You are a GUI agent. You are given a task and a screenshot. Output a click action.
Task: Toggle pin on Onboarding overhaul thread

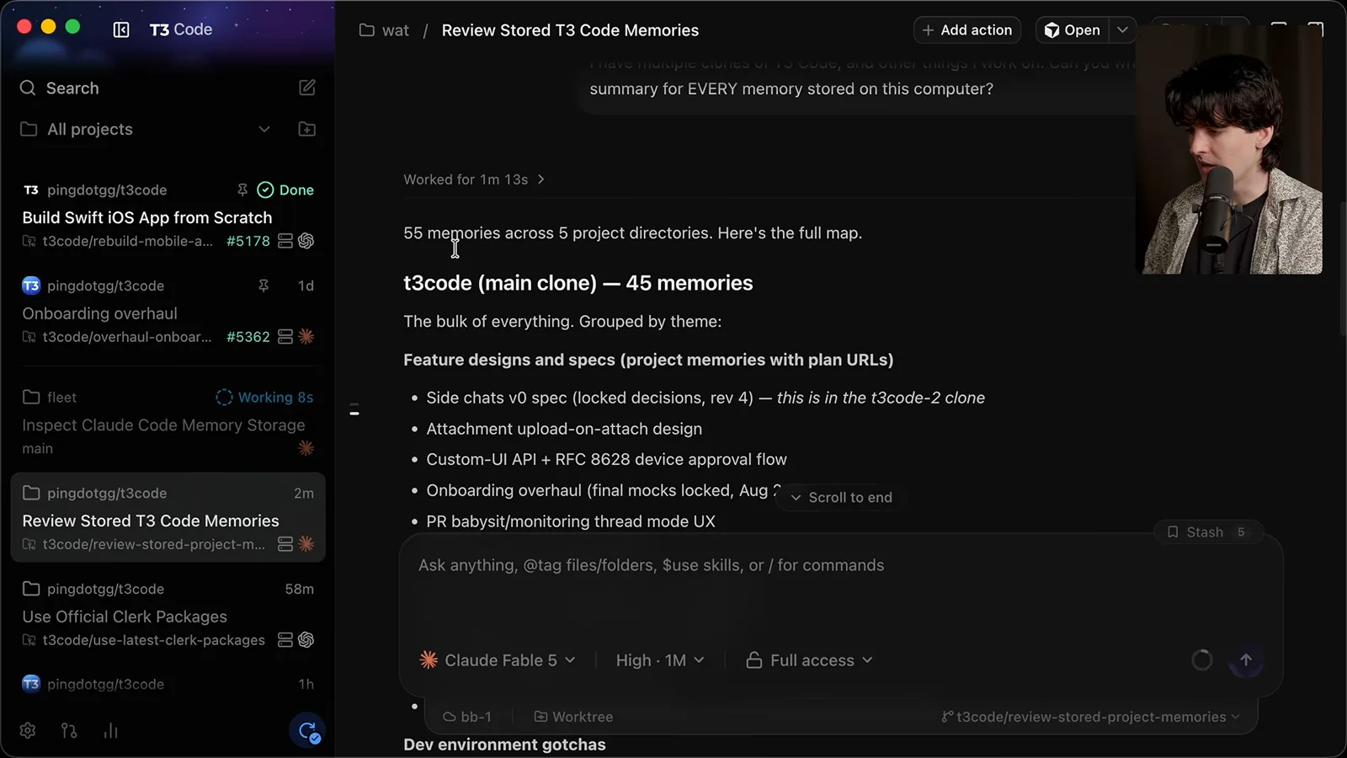[264, 286]
